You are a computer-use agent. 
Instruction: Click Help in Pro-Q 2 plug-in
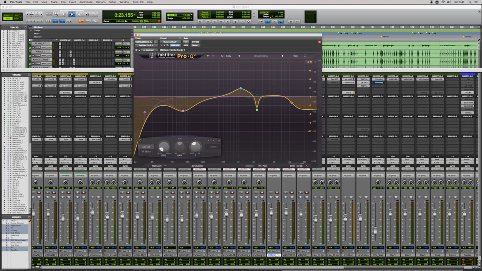coord(296,56)
